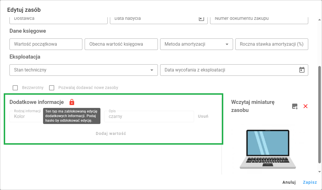The width and height of the screenshot is (322, 190).
Task: Click the Edytuj zasób dialog title
Action: click(24, 10)
